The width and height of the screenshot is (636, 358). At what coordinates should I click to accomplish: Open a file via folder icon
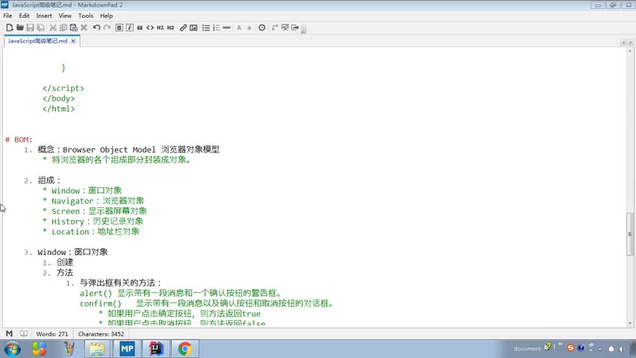click(20, 28)
